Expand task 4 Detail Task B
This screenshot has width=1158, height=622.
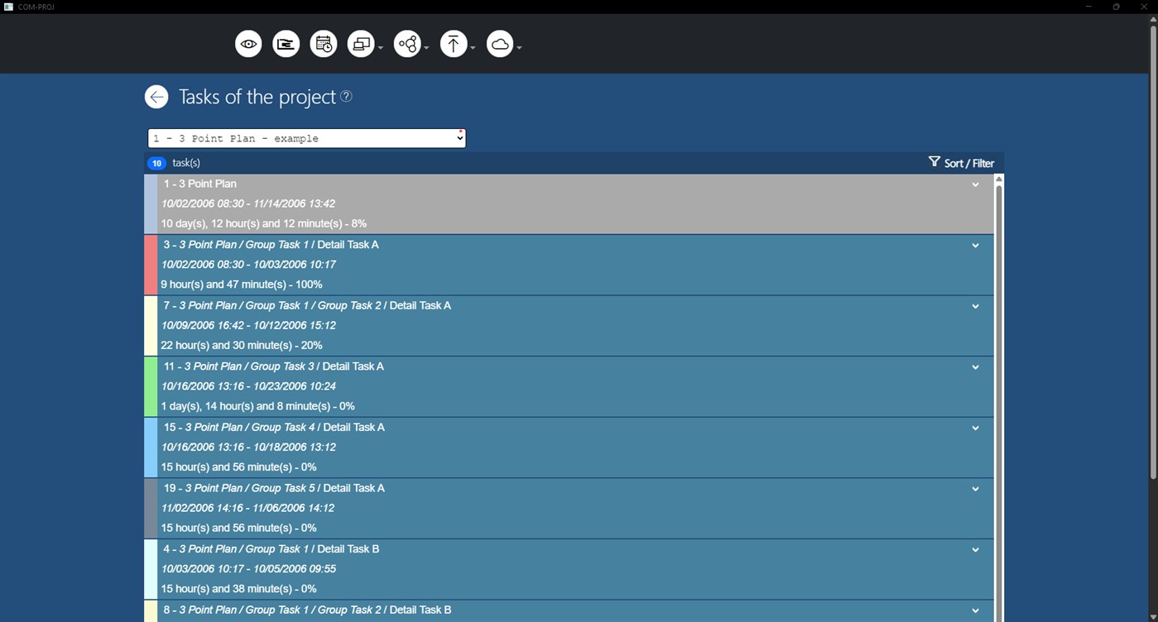pyautogui.click(x=975, y=549)
